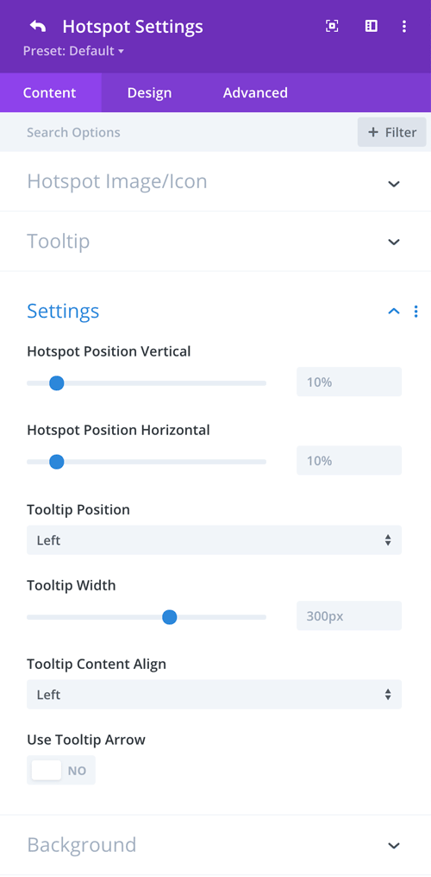Click the snap-to-sidebar layout icon
Image resolution: width=431 pixels, height=877 pixels.
point(372,26)
